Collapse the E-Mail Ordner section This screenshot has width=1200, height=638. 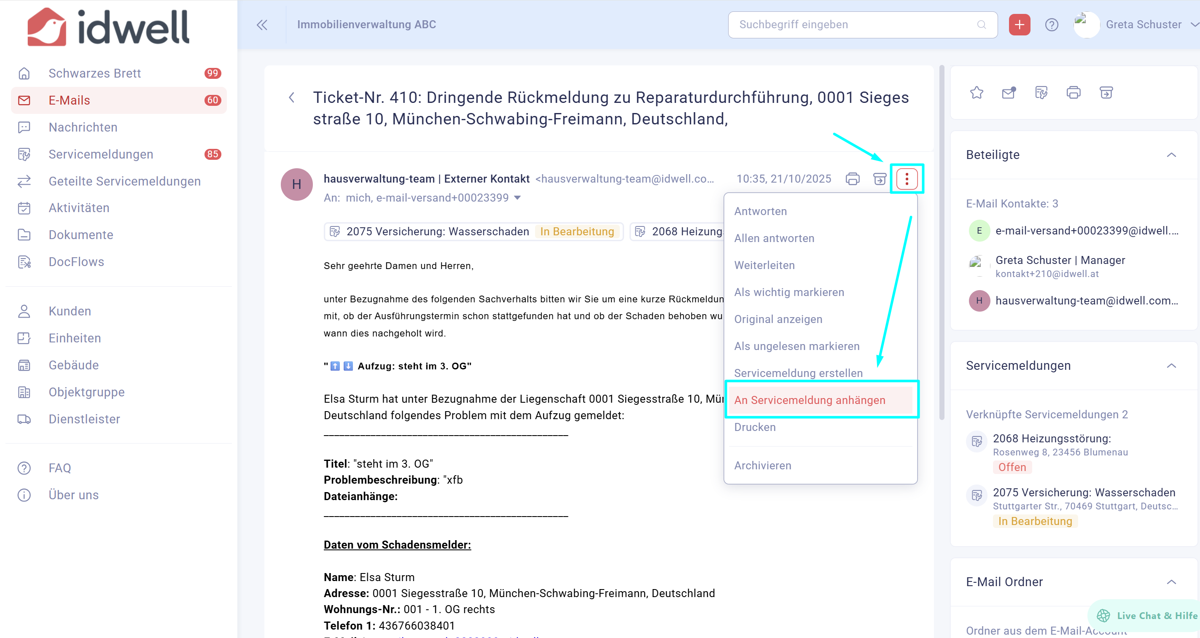pos(1171,581)
